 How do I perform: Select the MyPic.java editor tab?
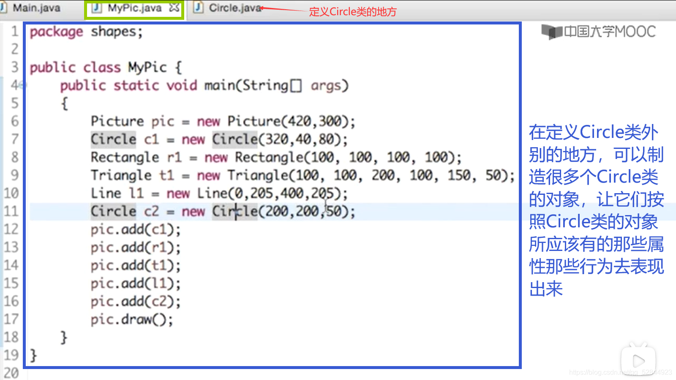pos(134,8)
